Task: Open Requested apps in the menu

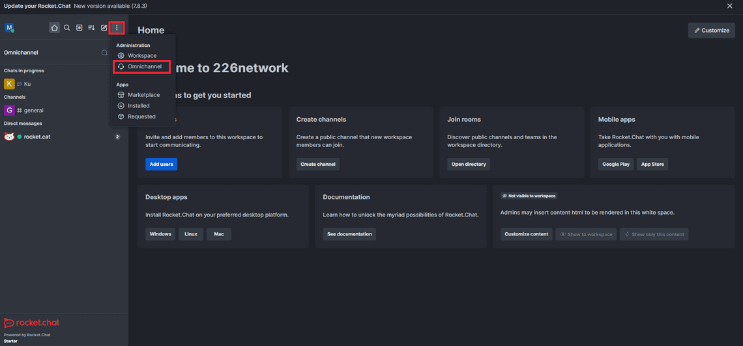Action: coord(141,116)
